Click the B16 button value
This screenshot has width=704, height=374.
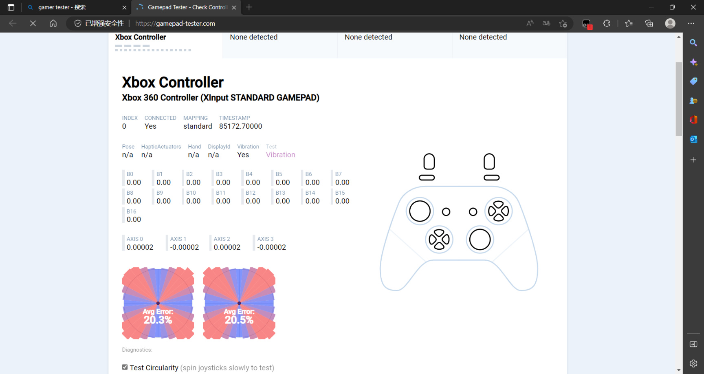pos(134,220)
